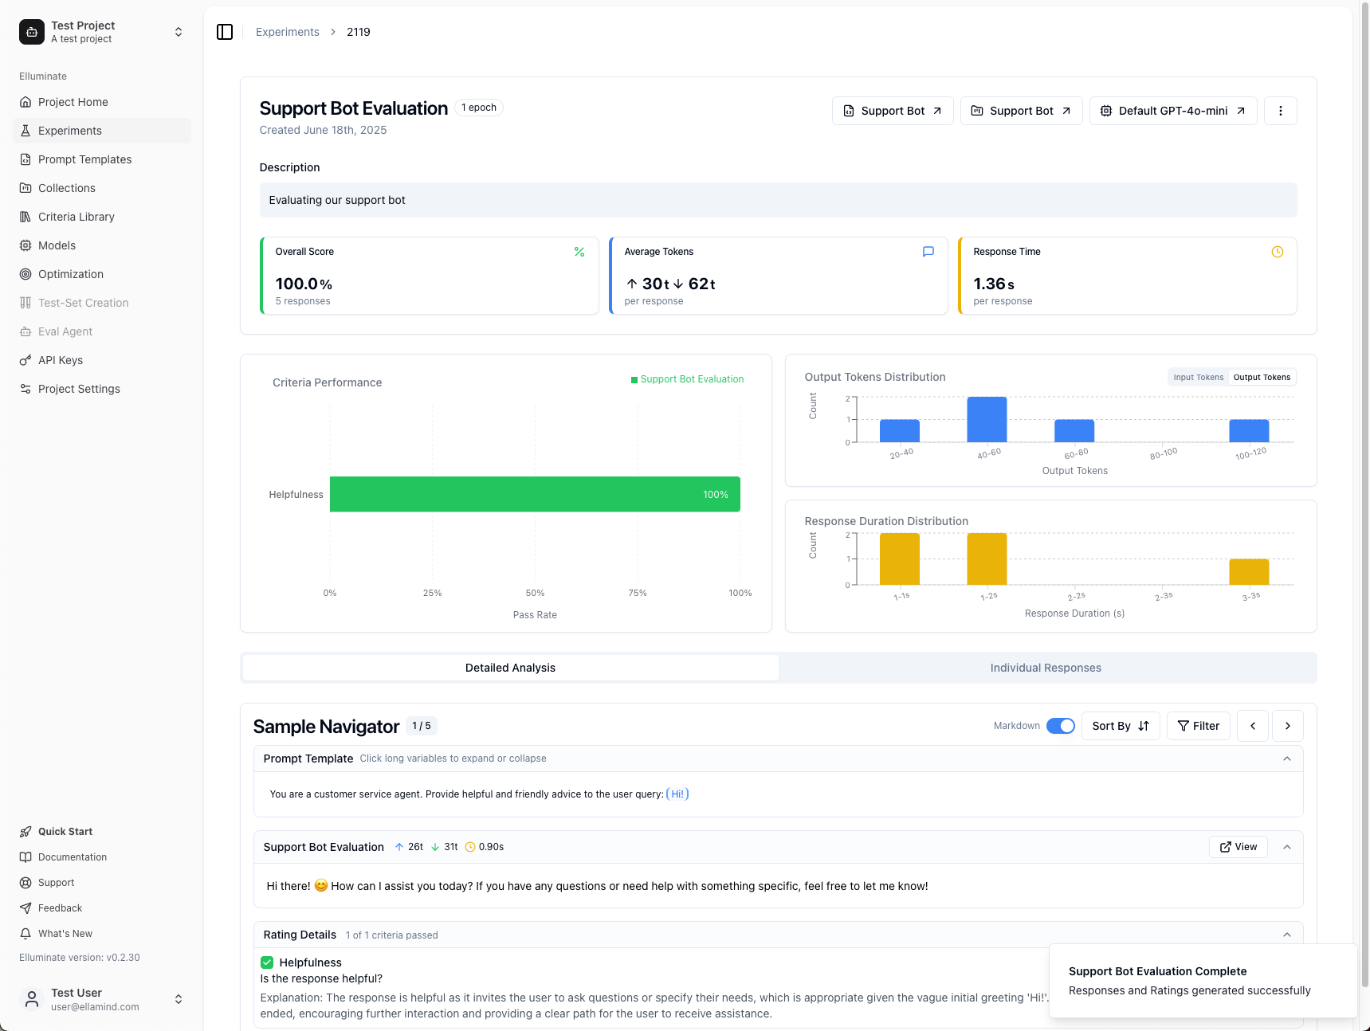Click the chat bubble icon in Average Tokens

tap(928, 252)
